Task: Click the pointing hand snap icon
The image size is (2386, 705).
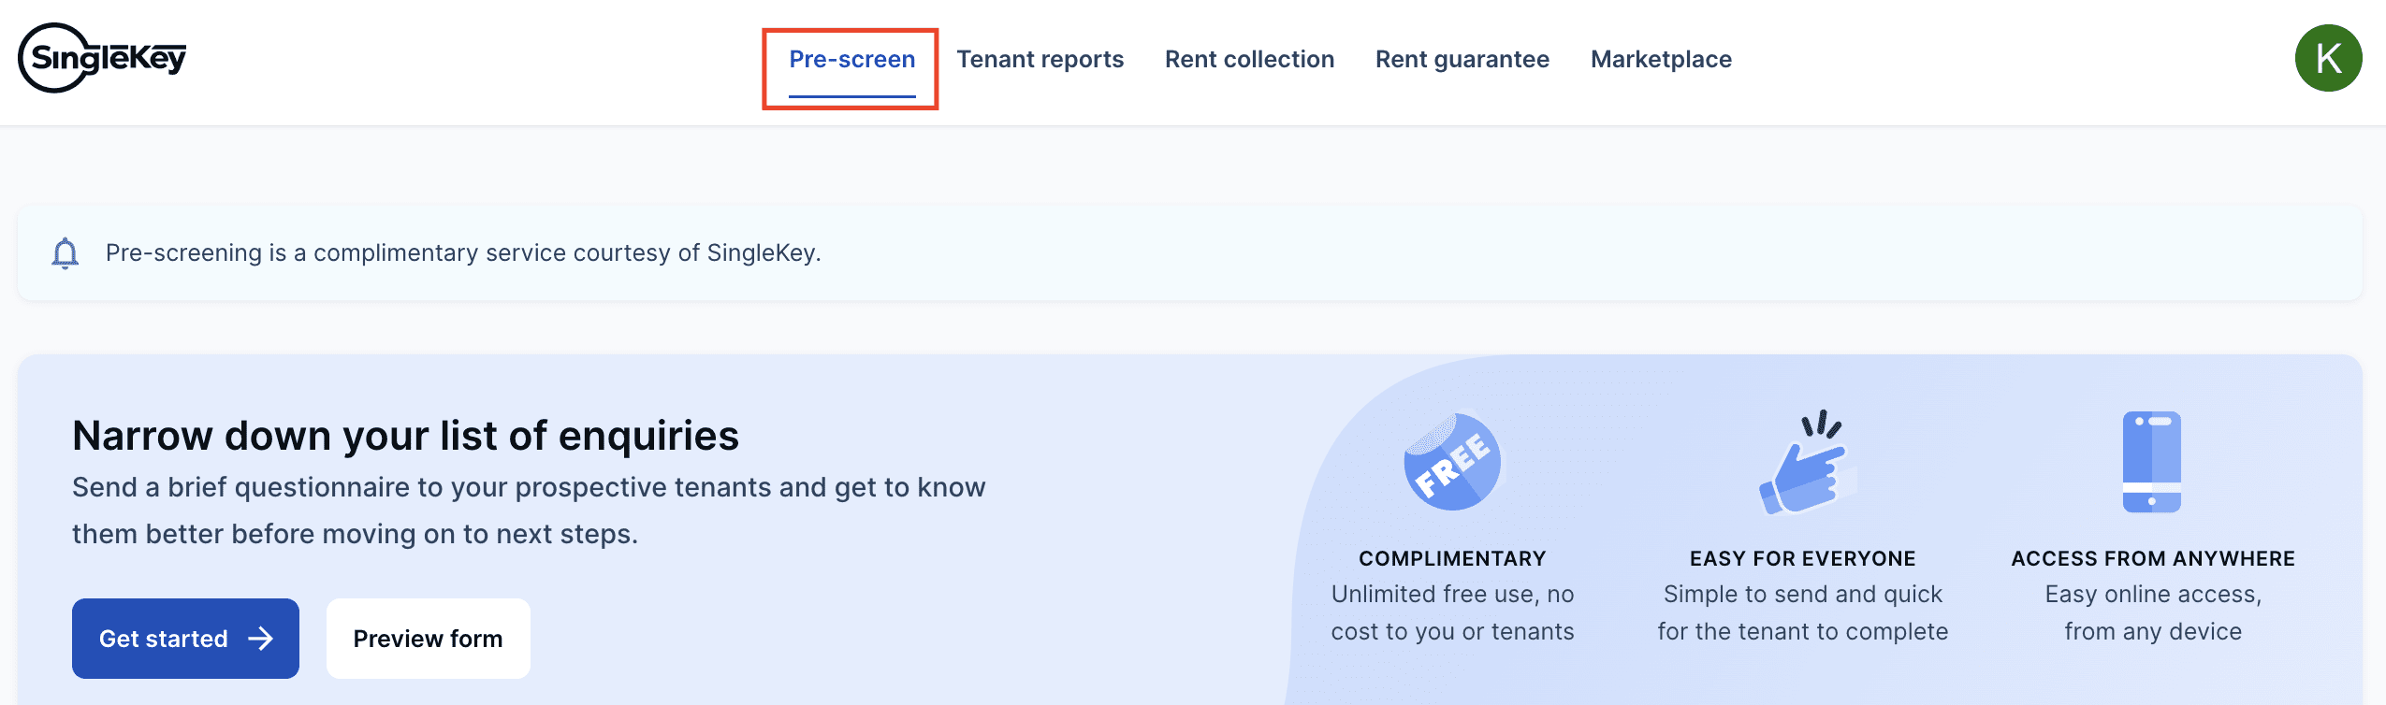Action: pos(1805,464)
